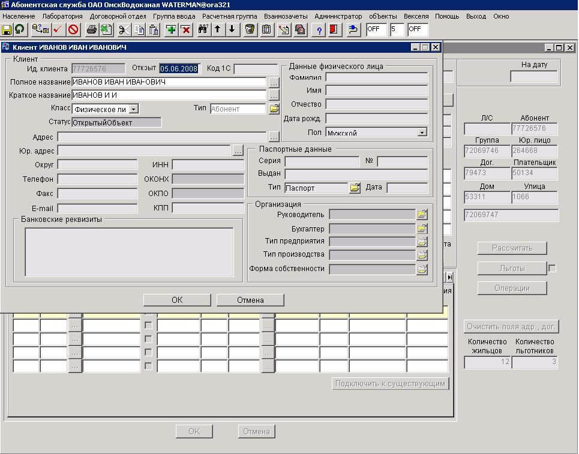Open the Взаимозачеты menu

click(x=286, y=16)
